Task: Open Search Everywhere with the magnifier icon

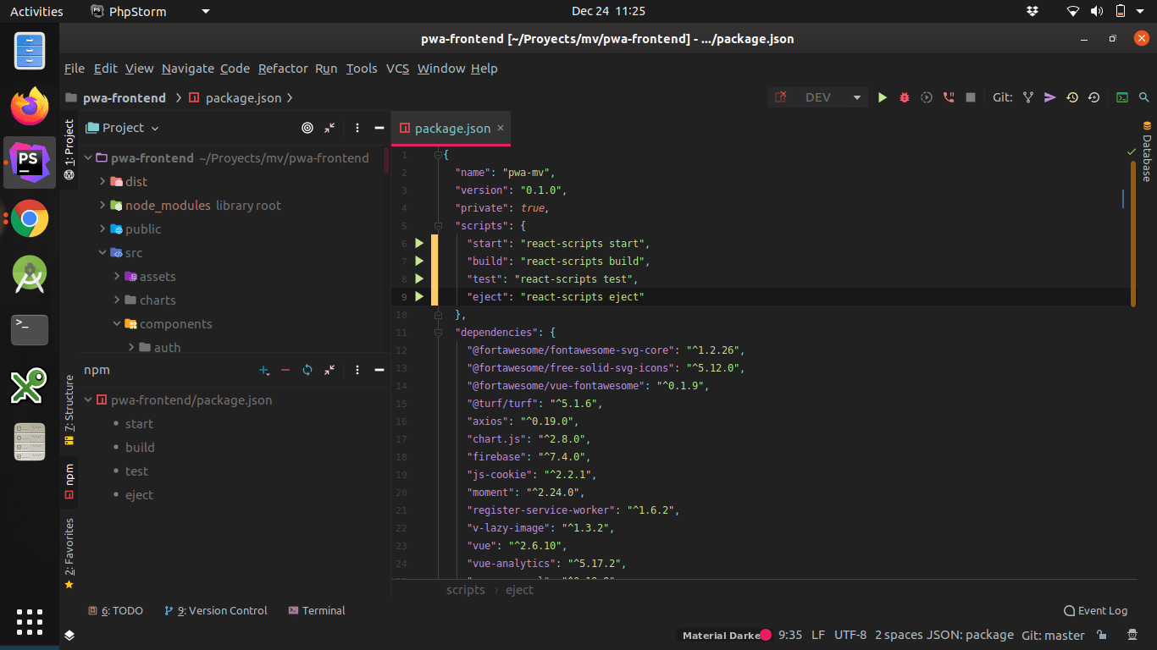Action: point(1144,97)
